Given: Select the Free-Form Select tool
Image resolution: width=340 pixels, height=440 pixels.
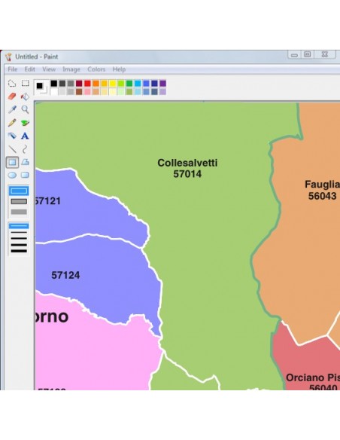Looking at the screenshot, I should coord(12,84).
